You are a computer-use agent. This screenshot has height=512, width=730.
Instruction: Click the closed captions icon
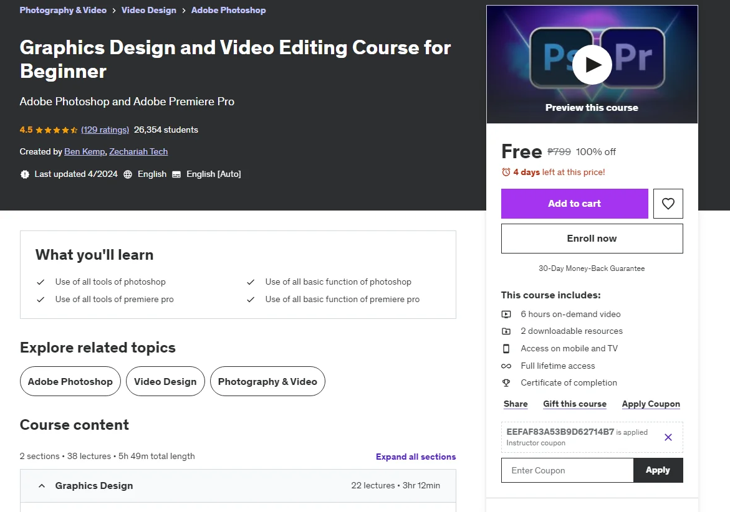coord(176,174)
